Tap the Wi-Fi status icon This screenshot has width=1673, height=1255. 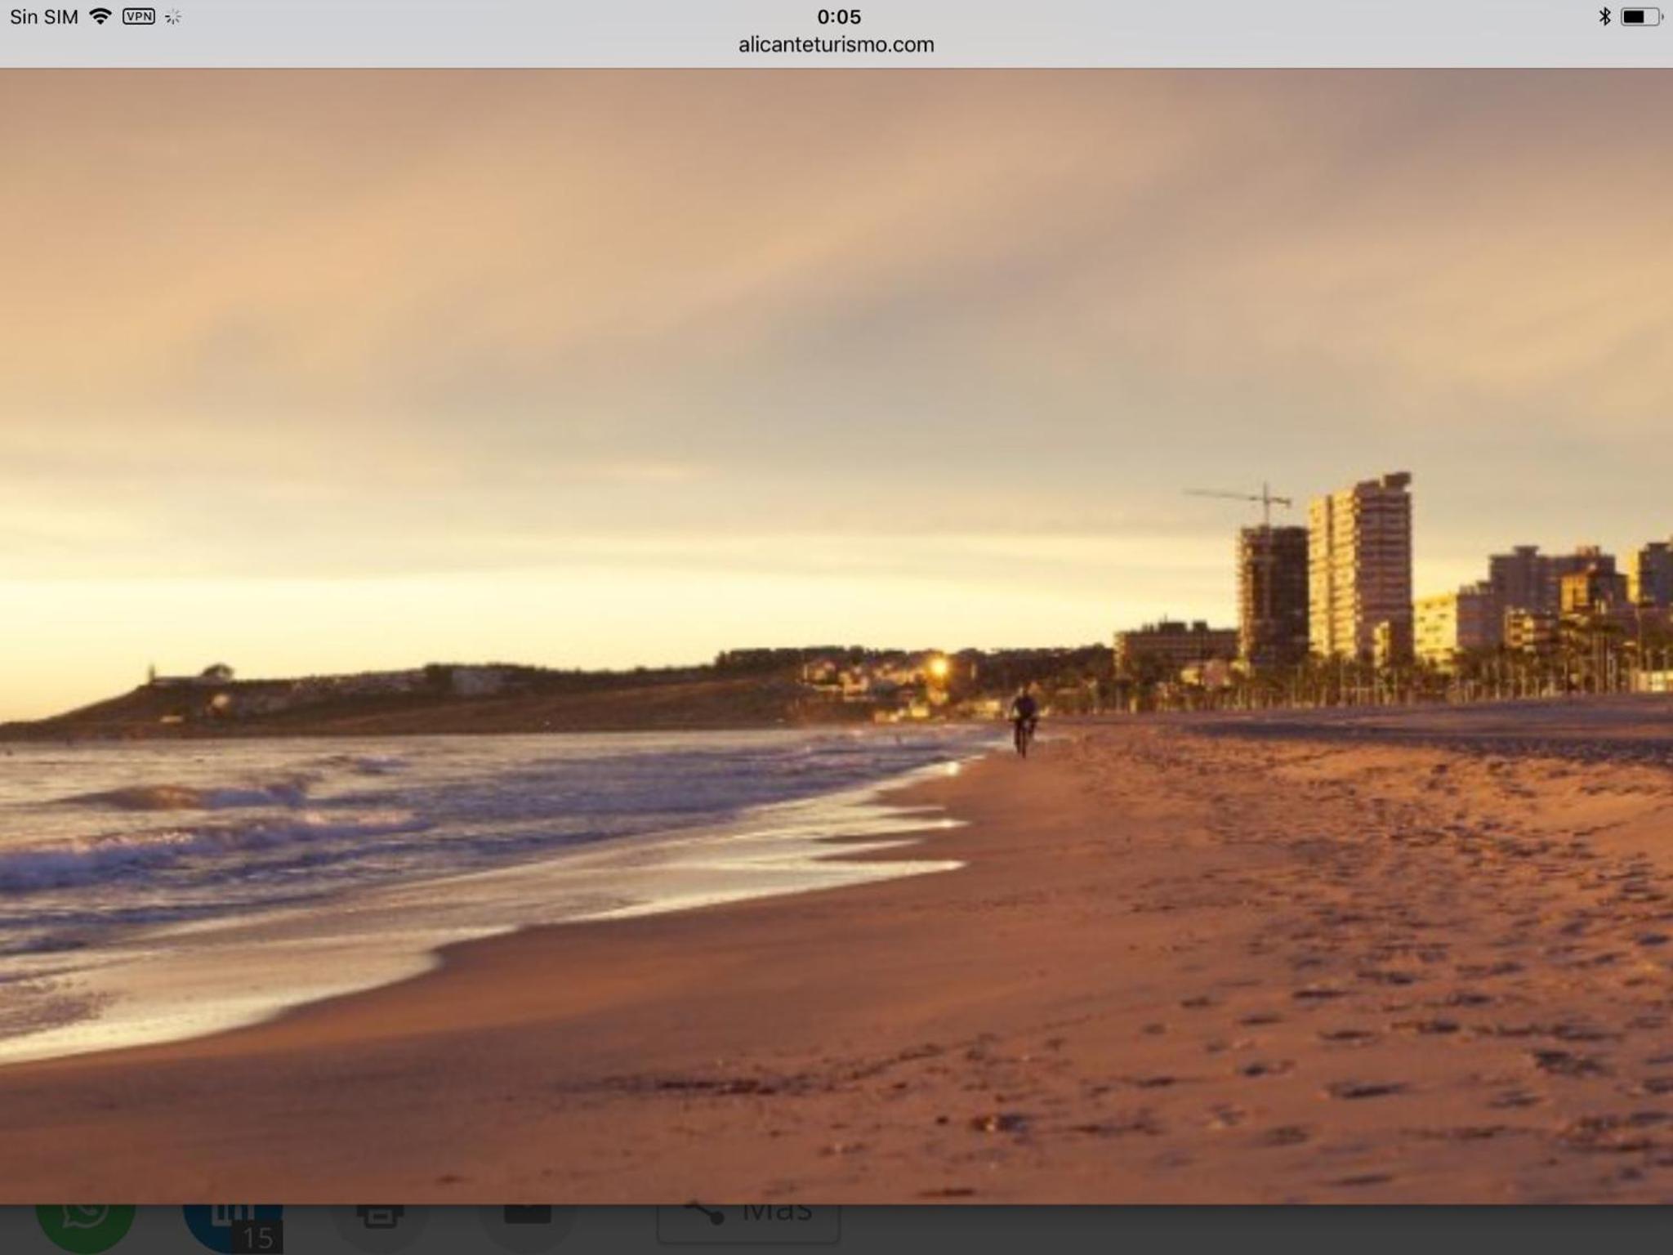[x=100, y=16]
